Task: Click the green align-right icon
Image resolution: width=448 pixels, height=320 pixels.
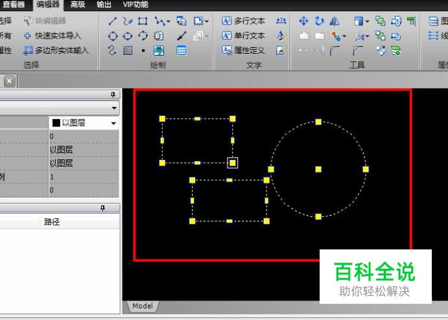Action: click(411, 21)
